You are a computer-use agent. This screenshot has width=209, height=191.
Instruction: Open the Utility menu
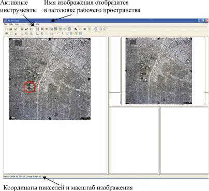(x=11, y=24)
